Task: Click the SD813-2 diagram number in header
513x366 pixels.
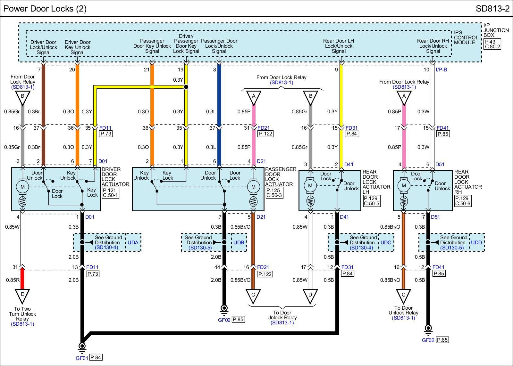Action: click(x=492, y=8)
